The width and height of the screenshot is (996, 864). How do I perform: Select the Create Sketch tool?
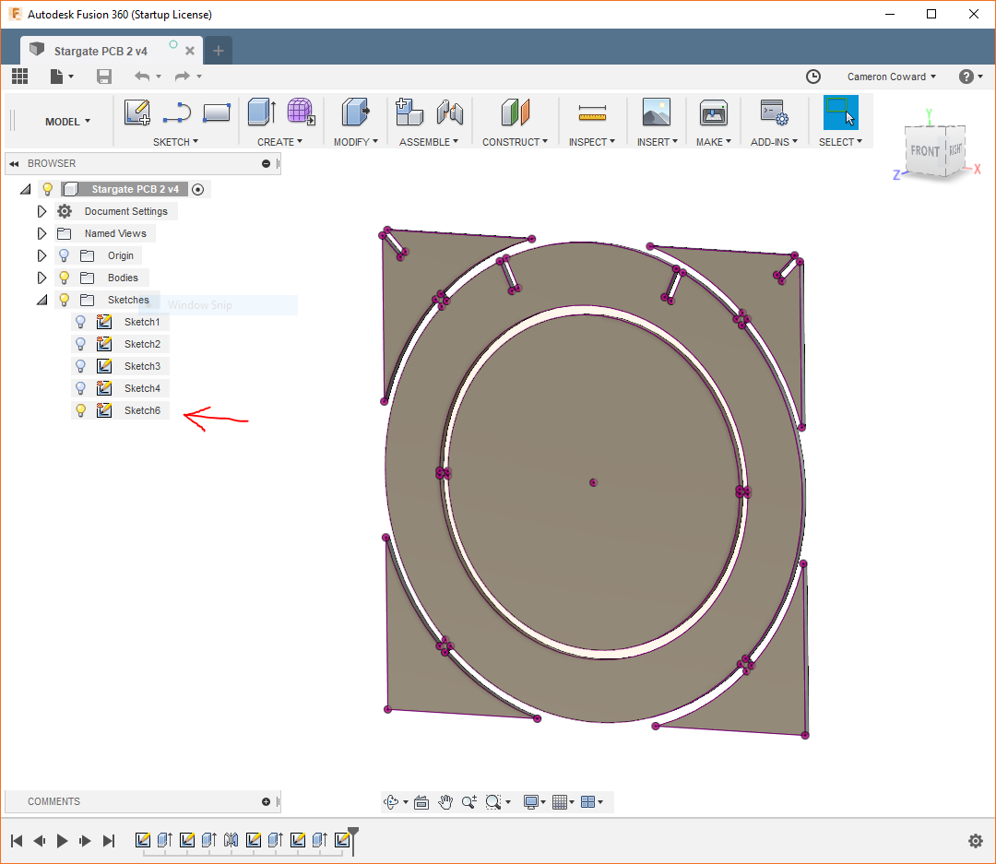(x=137, y=112)
